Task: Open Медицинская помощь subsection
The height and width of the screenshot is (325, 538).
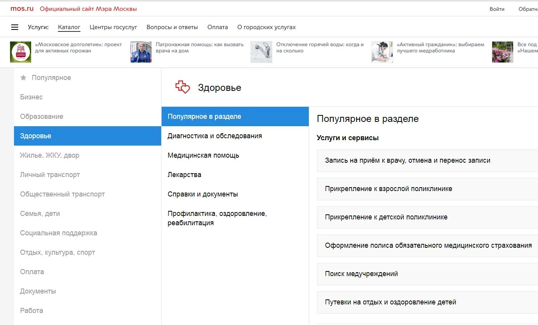Action: pos(235,155)
